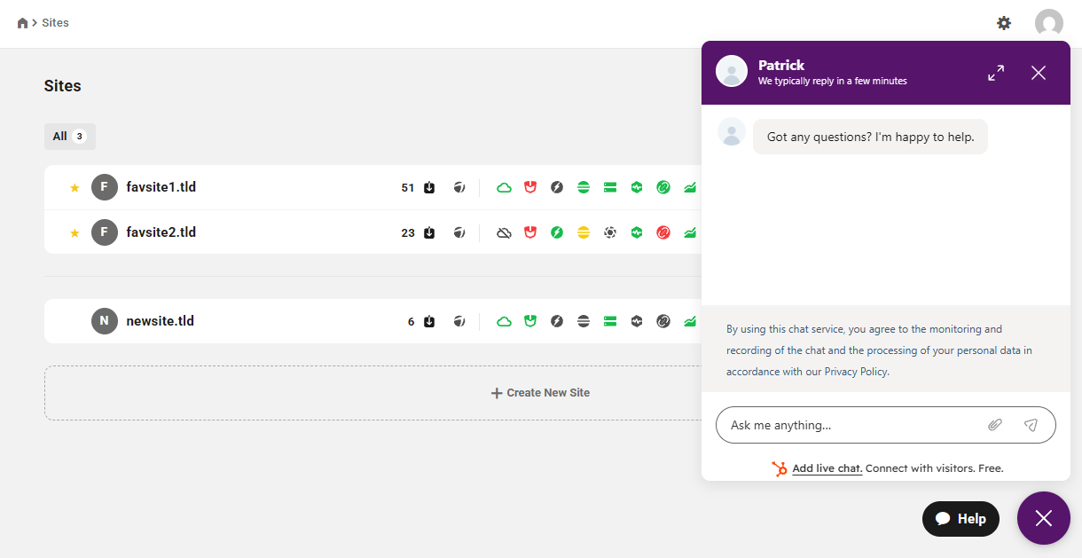1082x558 pixels.
Task: Click the N avatar of newsite.tld
Action: (105, 321)
